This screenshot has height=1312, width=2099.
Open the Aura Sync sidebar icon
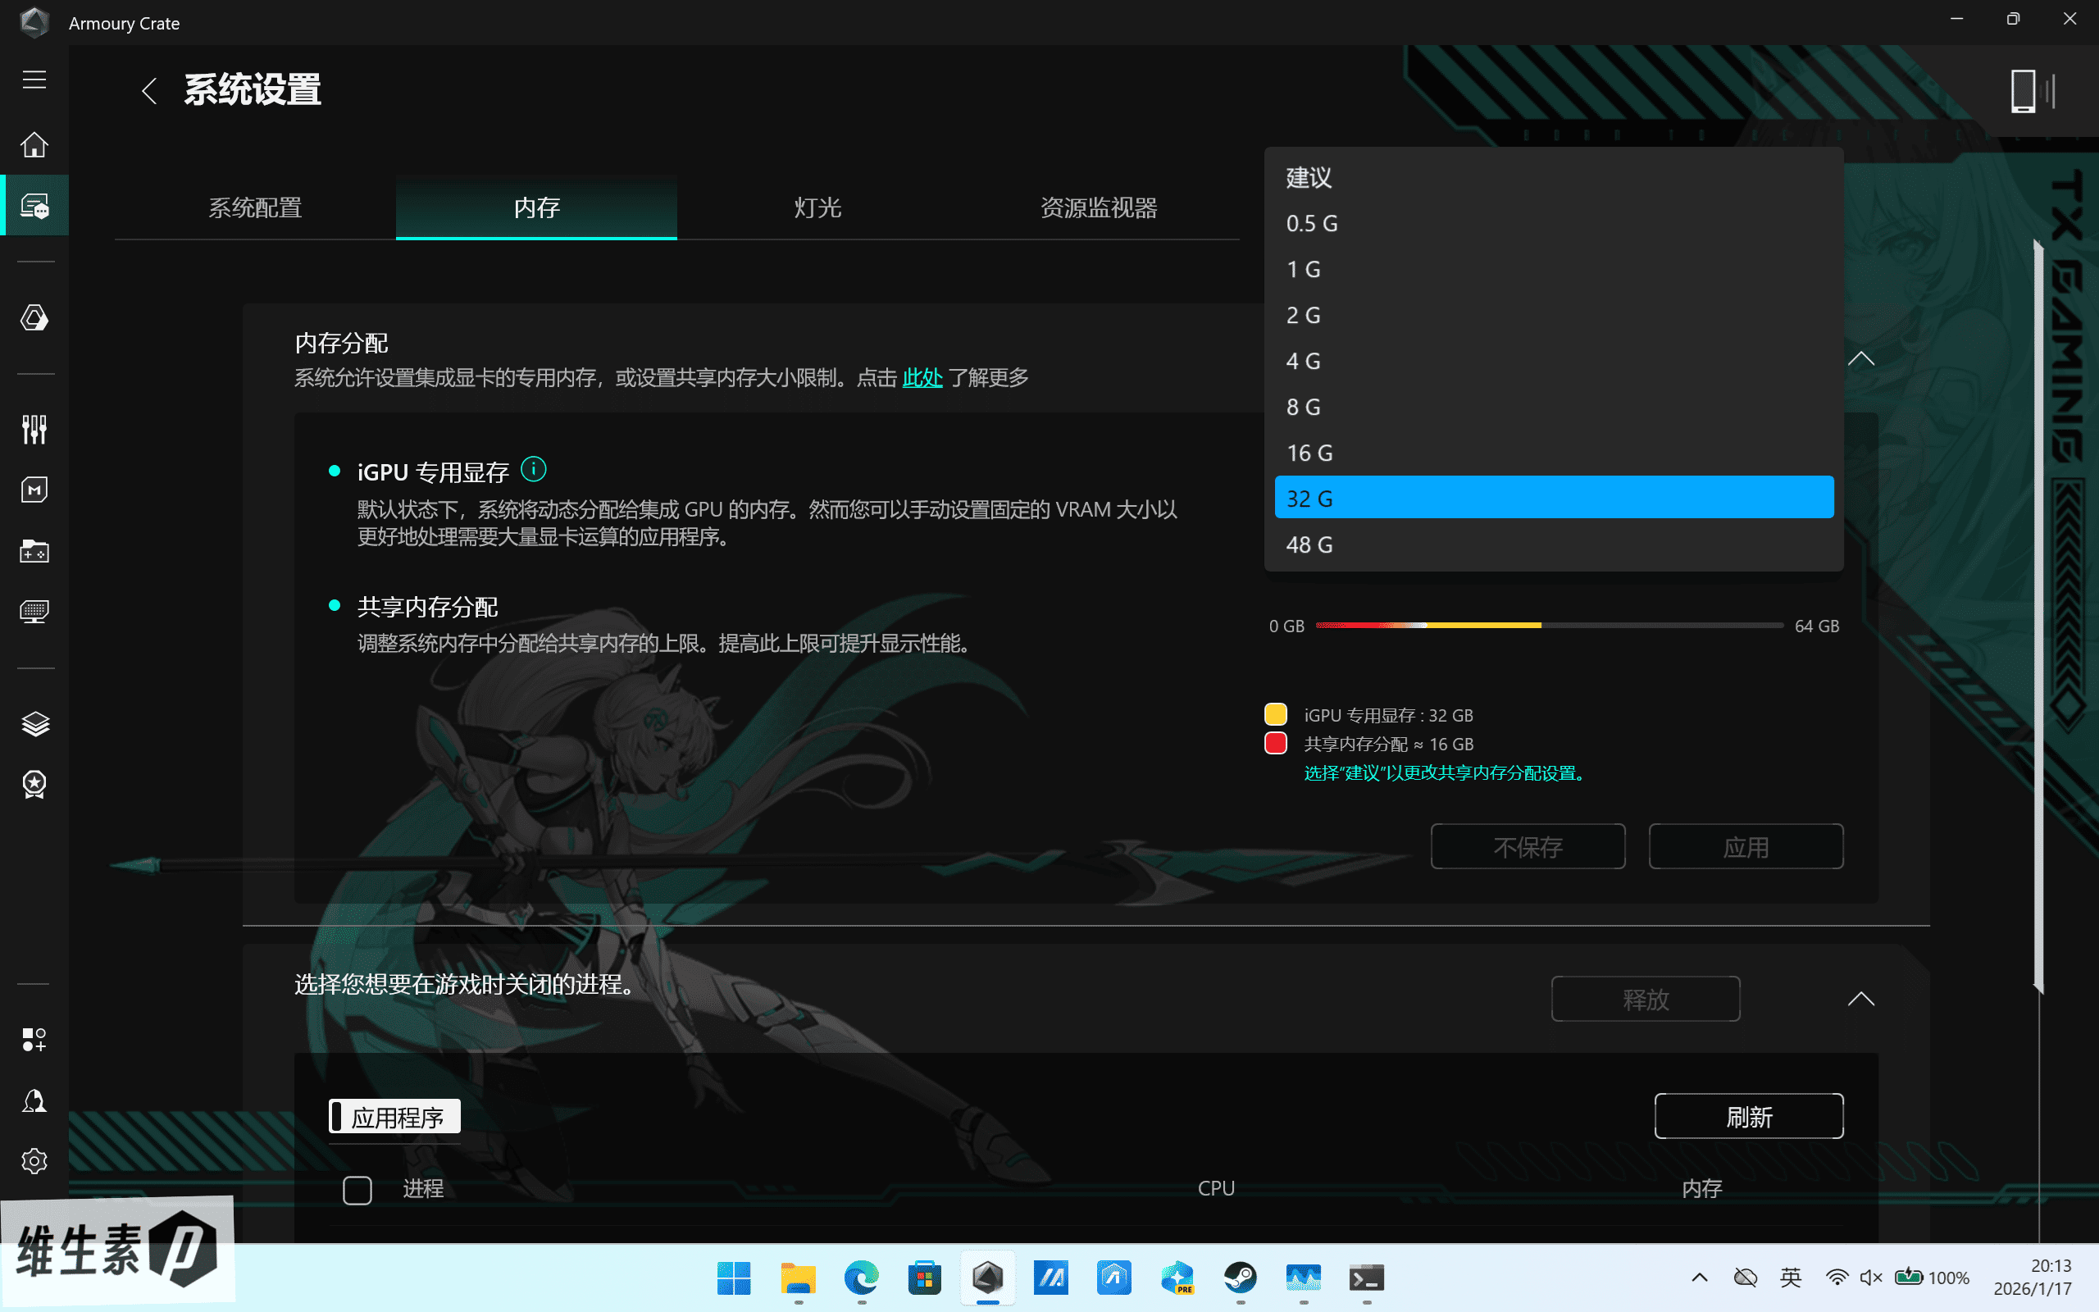point(34,317)
